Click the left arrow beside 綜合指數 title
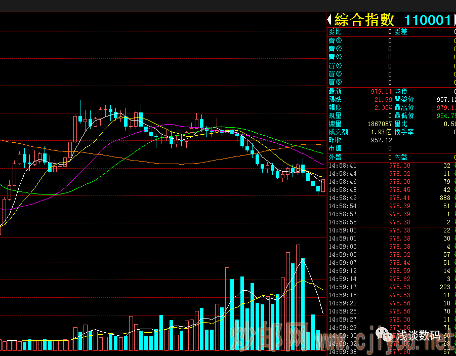This screenshot has height=356, width=456. pos(329,20)
